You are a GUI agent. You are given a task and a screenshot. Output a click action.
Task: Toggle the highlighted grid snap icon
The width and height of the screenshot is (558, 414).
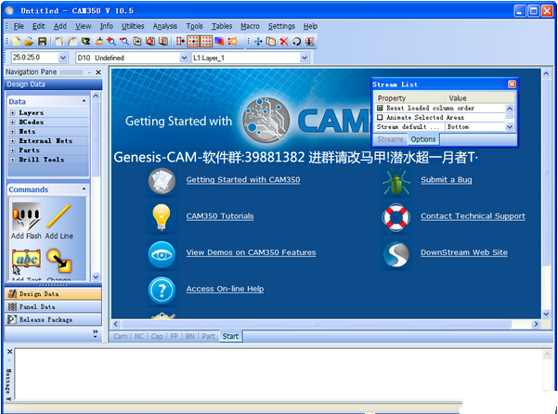(x=193, y=42)
